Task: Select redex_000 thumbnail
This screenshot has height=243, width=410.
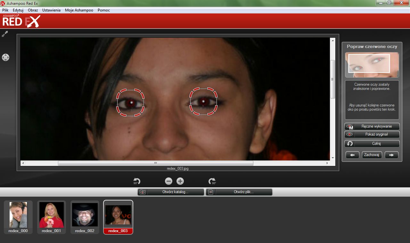Action: (x=18, y=217)
